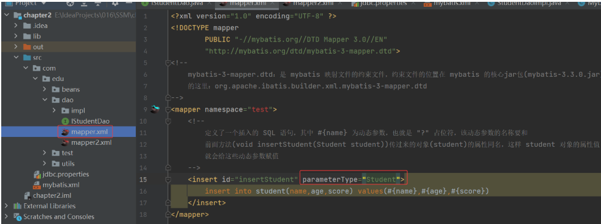
Task: Click the orange out folder icon
Action: [x=27, y=47]
